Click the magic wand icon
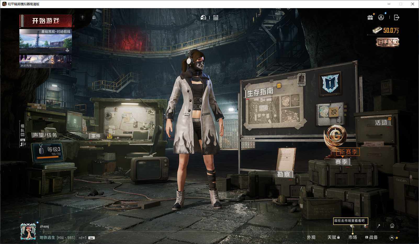Viewport: 419px width, 244px height. point(378,226)
